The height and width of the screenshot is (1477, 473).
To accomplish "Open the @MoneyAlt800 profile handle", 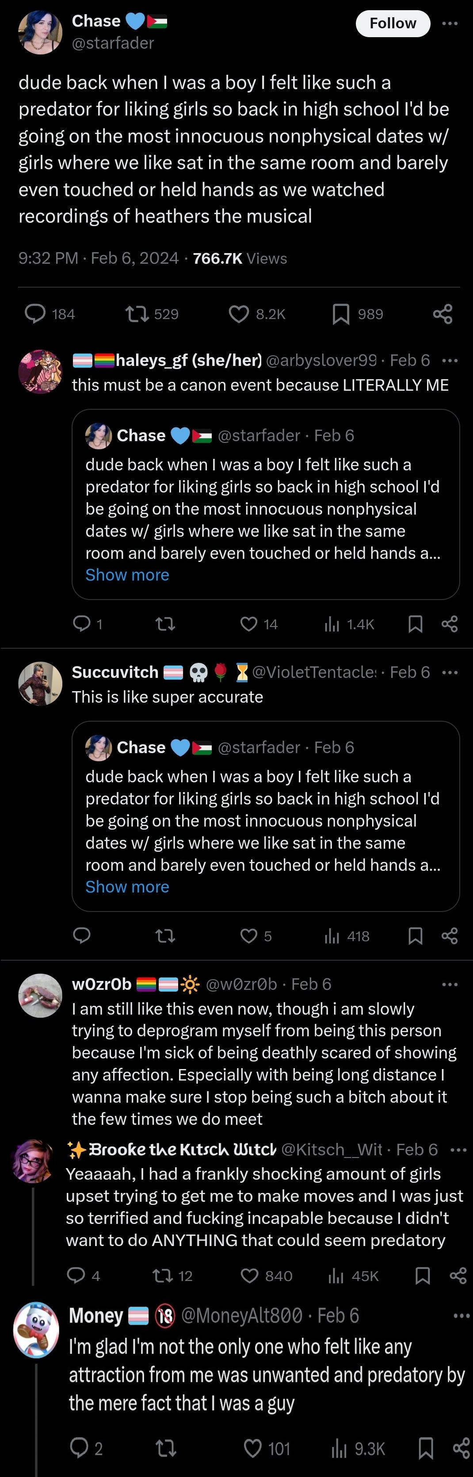I will click(x=242, y=1315).
